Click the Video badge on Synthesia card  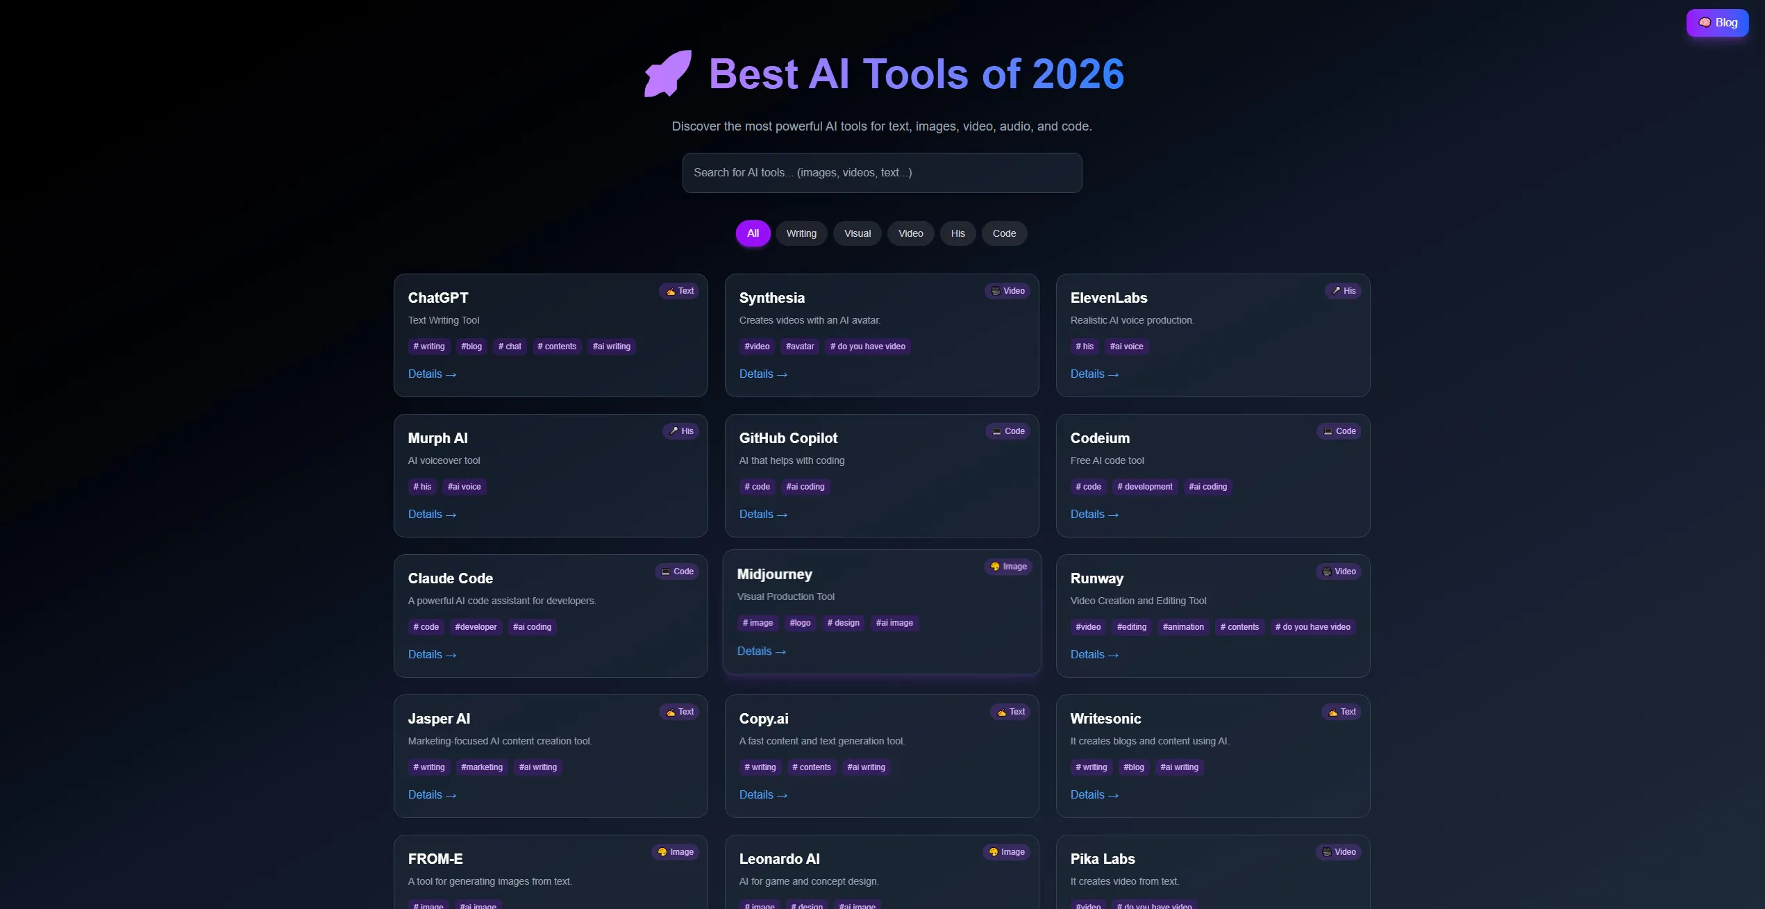point(1007,291)
